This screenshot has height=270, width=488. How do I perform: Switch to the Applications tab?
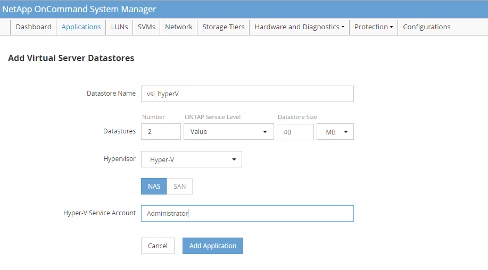(x=81, y=27)
